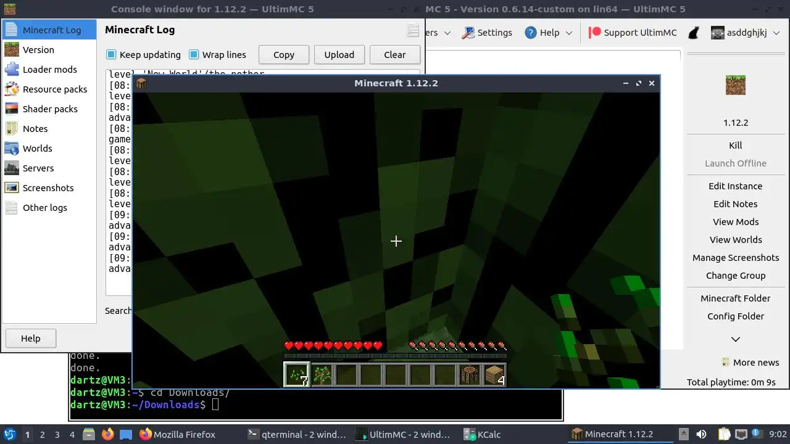Screen dimensions: 790x444
Task: Click Edit Instance in side panel
Action: [736, 186]
